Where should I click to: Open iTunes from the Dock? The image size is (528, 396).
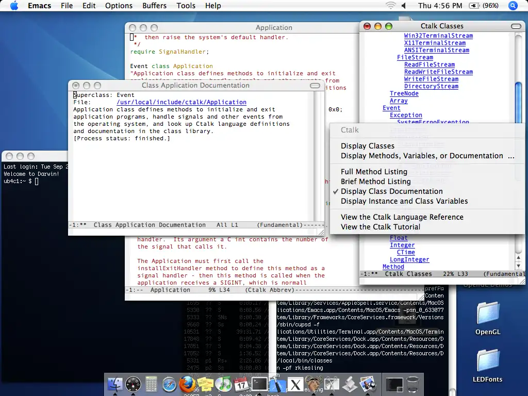(223, 384)
